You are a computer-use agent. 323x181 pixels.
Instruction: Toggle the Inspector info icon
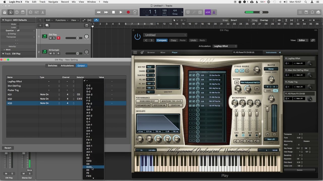click(x=11, y=12)
